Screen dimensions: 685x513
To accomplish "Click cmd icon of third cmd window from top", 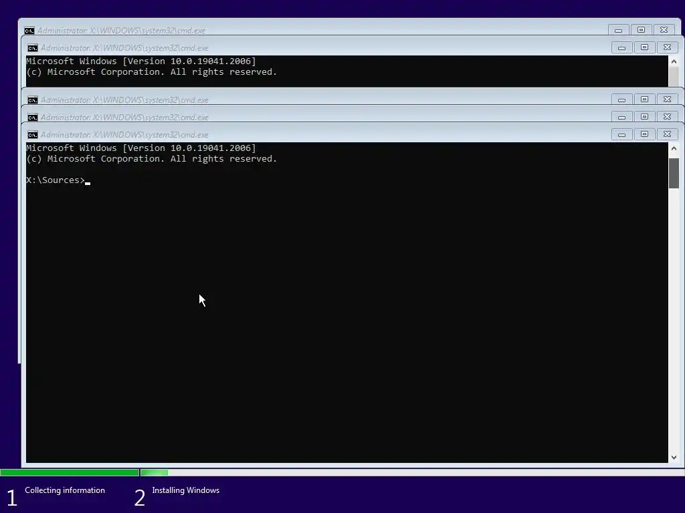I will tap(33, 100).
